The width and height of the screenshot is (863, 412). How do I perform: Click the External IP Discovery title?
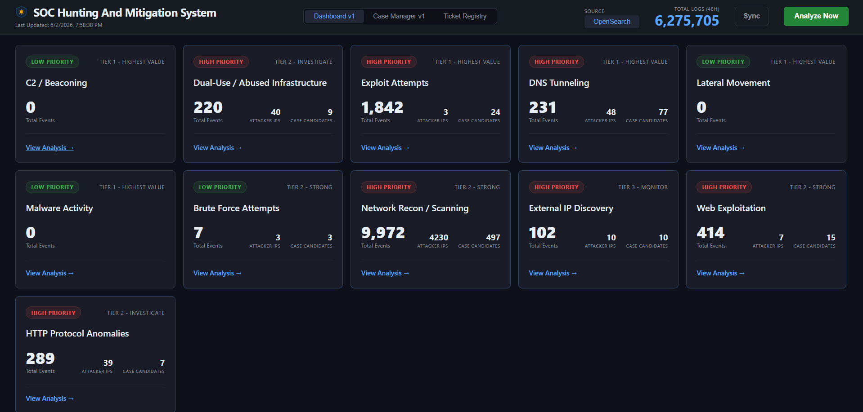click(571, 208)
